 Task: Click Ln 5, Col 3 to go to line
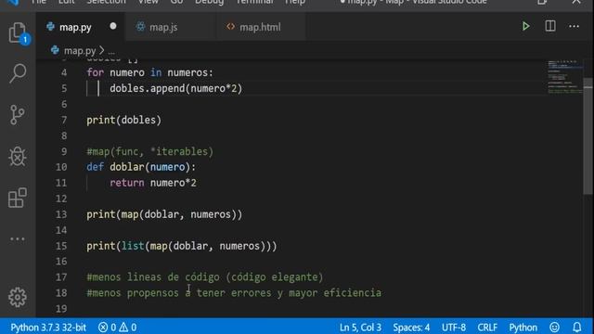pos(360,328)
